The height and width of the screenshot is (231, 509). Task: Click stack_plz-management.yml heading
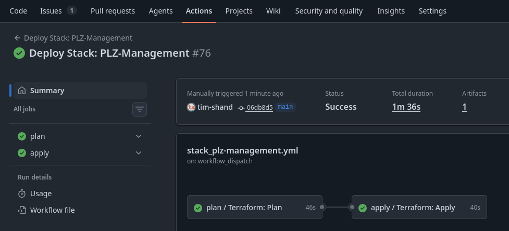pyautogui.click(x=242, y=151)
